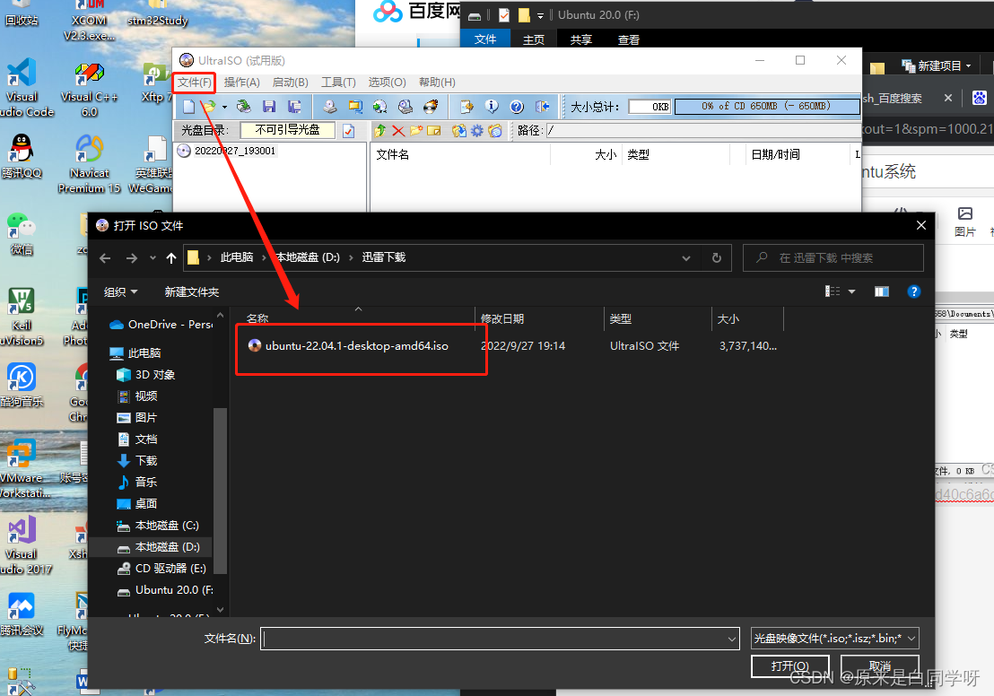Click the Back arrow in Open ISO dialog
994x696 pixels.
pos(105,258)
